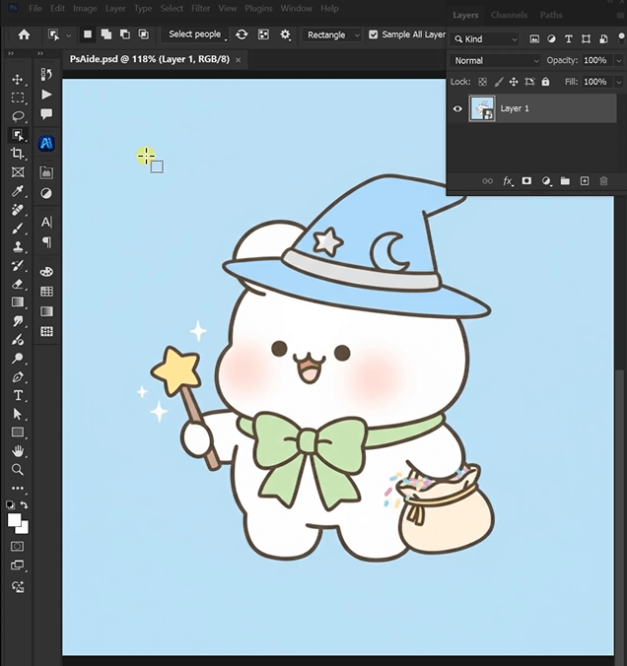Image resolution: width=627 pixels, height=666 pixels.
Task: Click the delete layer trash icon
Action: [x=603, y=181]
